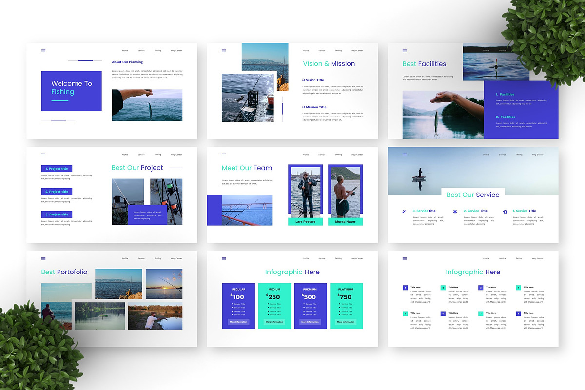The image size is (585, 390).
Task: Click the 2. Project title button
Action: pyautogui.click(x=57, y=192)
